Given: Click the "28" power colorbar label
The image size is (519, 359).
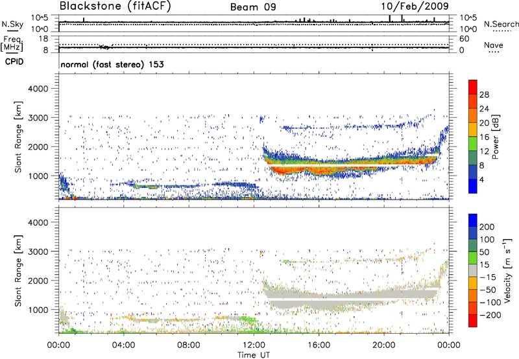Looking at the screenshot, I should [484, 95].
